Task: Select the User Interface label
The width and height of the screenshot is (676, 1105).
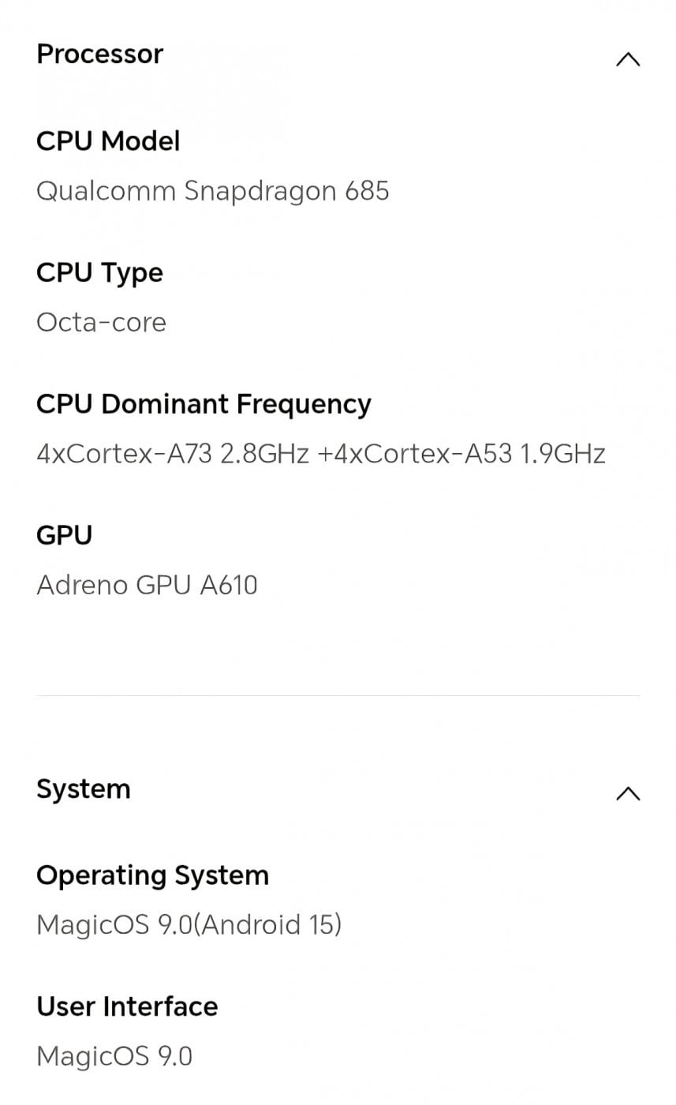Action: click(x=127, y=1006)
